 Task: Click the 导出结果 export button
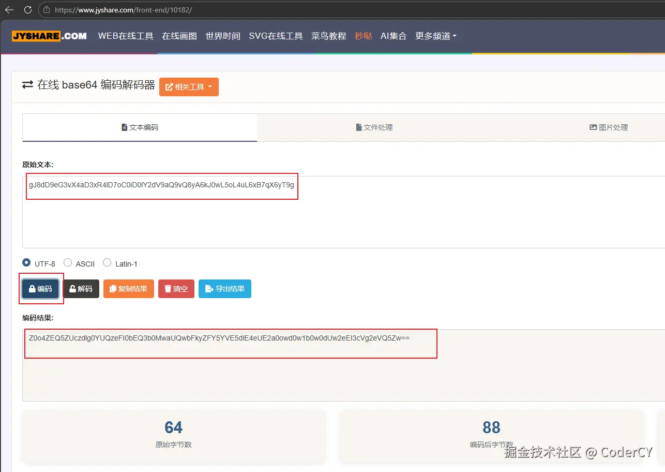(x=225, y=289)
